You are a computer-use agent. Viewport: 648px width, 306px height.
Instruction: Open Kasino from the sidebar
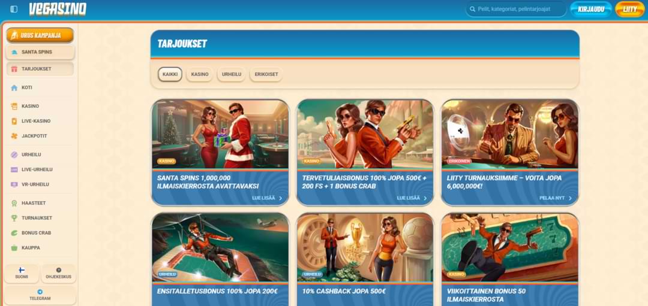[x=30, y=106]
